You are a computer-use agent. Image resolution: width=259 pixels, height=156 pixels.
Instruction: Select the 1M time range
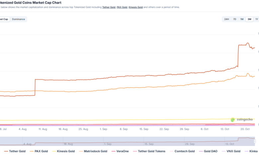tap(242, 19)
